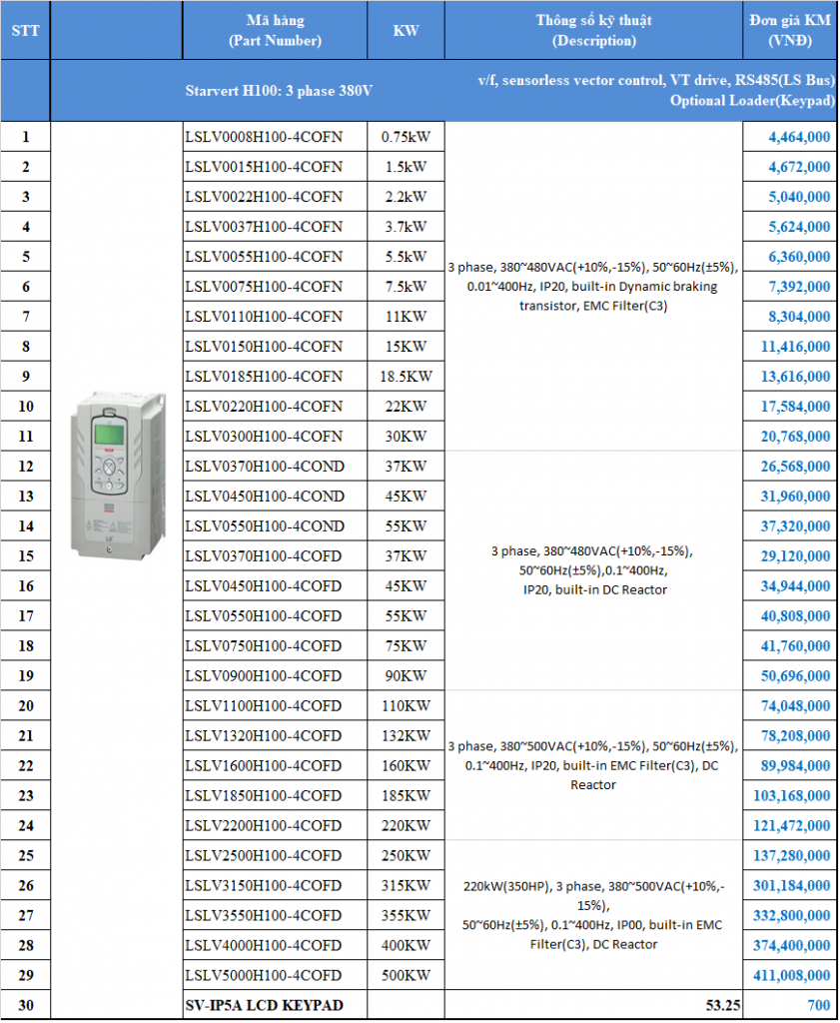Viewport: 840px width, 1023px height.
Task: Click the price 103,168,000
Action: coord(790,796)
